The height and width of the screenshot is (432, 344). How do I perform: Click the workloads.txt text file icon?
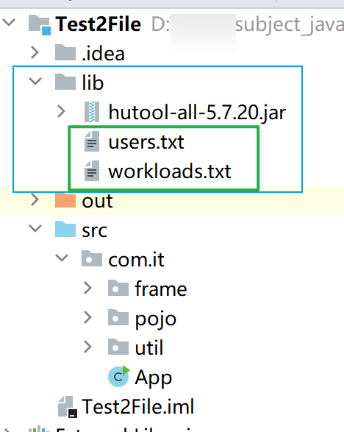tap(92, 171)
